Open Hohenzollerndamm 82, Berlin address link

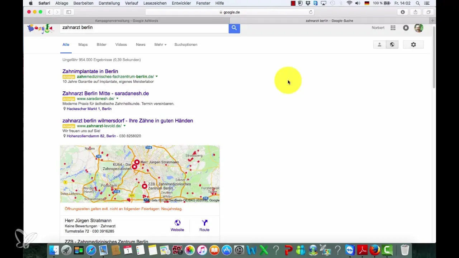(91, 136)
